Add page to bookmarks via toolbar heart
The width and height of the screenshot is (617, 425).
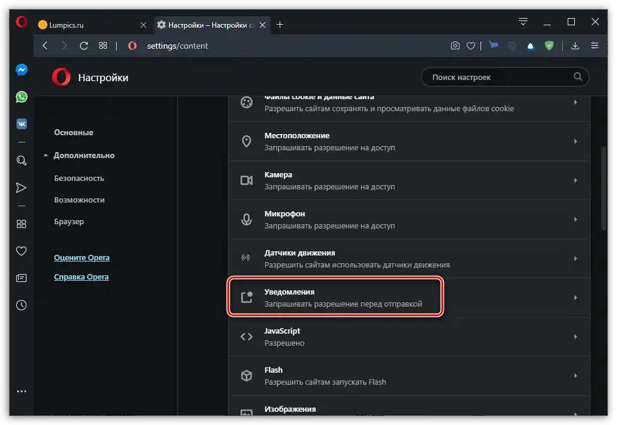471,46
